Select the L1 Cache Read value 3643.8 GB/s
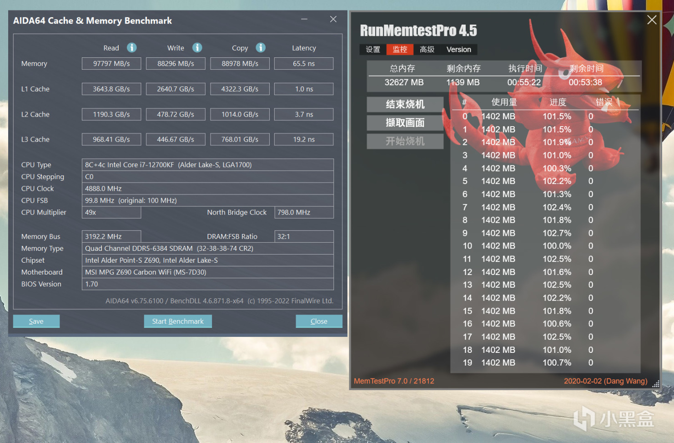Viewport: 674px width, 443px height. coord(111,89)
